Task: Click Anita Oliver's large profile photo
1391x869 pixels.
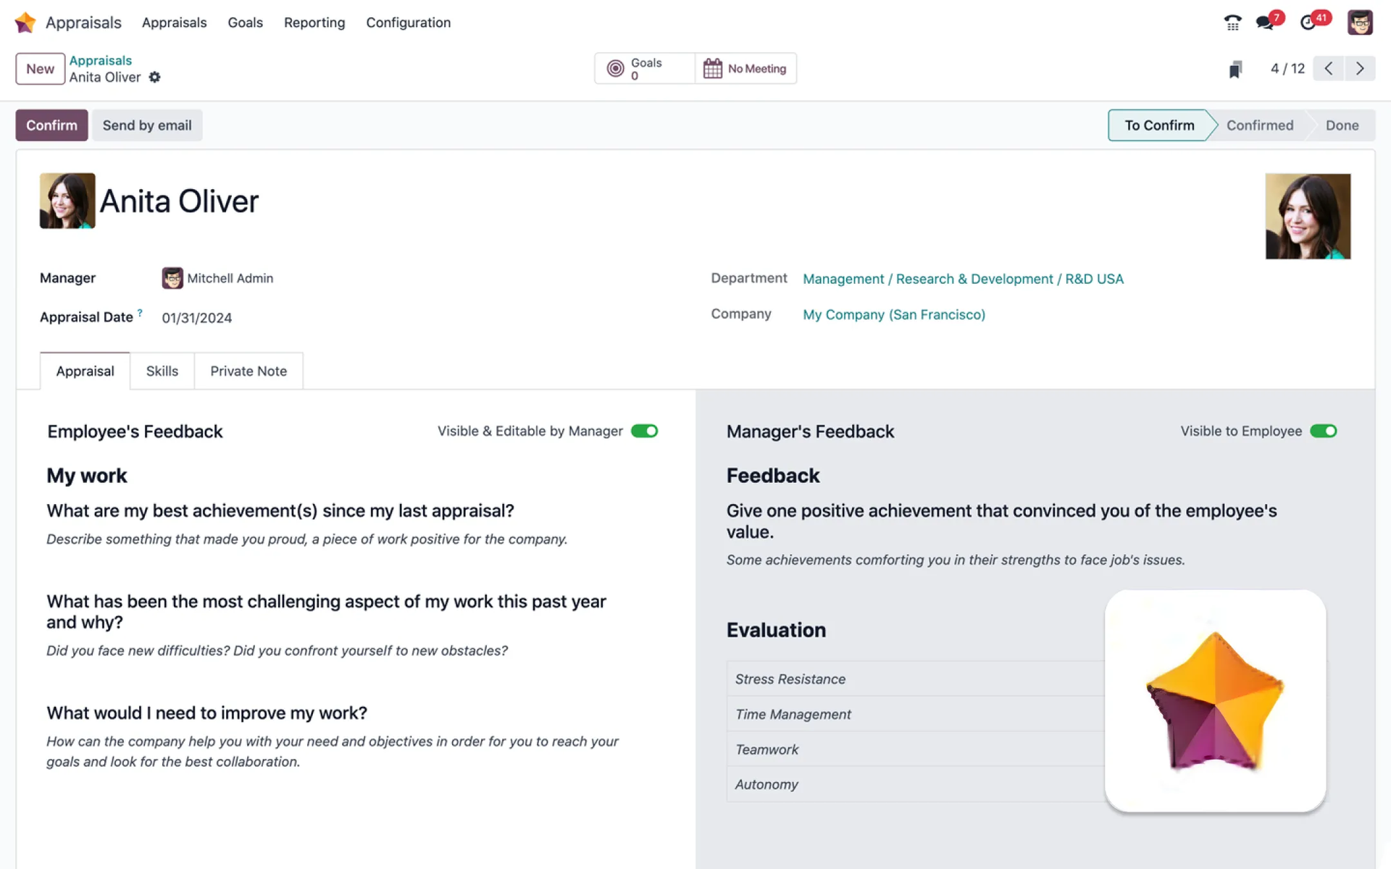Action: coord(1308,217)
